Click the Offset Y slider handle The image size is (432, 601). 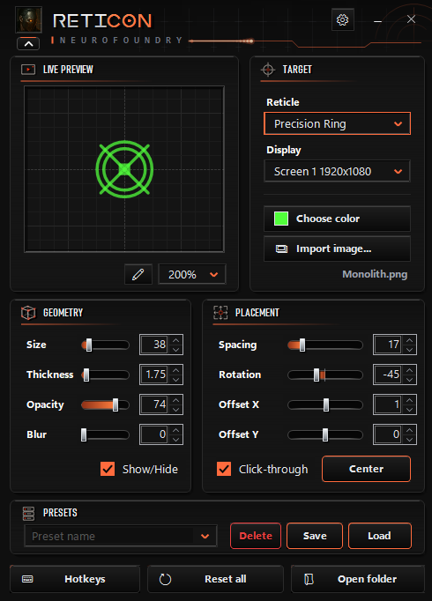click(325, 434)
